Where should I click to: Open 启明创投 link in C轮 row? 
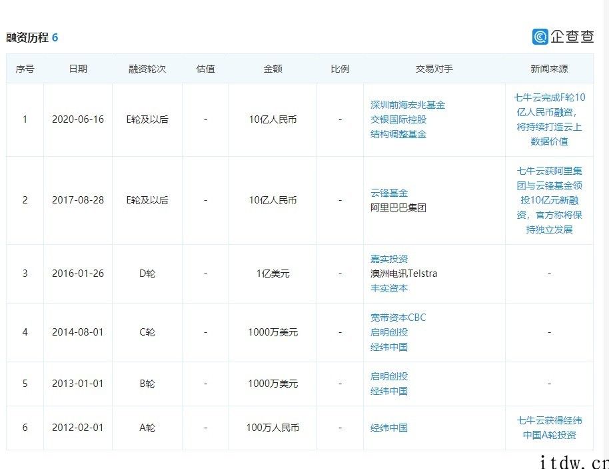(388, 332)
